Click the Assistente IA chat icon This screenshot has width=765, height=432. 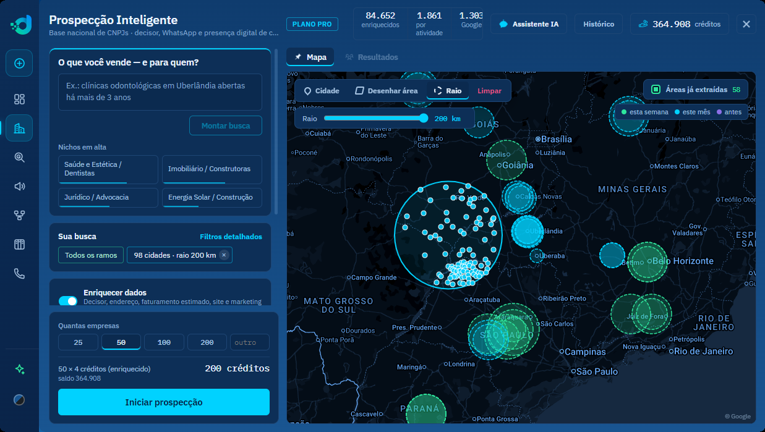pos(503,24)
